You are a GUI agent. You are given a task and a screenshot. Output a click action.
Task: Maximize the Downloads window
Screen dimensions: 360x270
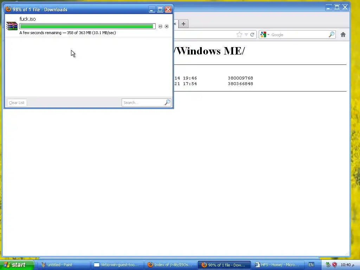click(160, 9)
